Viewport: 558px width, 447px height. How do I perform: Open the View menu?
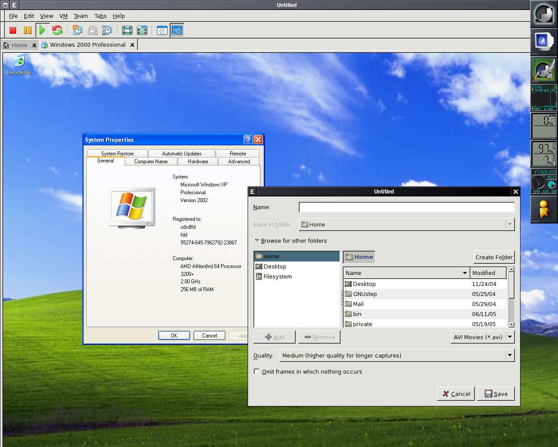(x=47, y=16)
